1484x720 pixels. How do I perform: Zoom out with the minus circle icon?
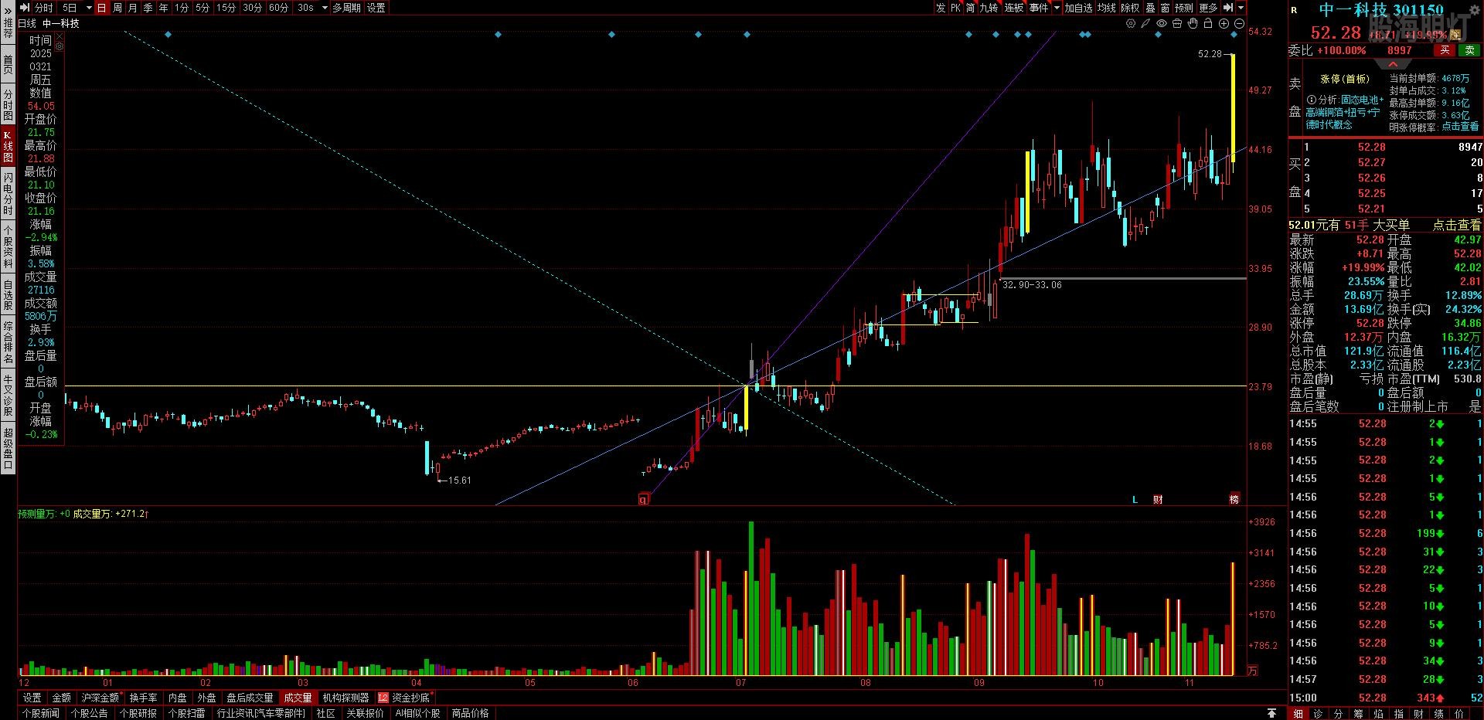[1238, 24]
